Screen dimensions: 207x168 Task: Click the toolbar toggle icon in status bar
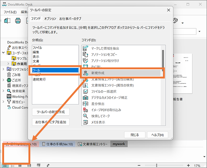39,165
